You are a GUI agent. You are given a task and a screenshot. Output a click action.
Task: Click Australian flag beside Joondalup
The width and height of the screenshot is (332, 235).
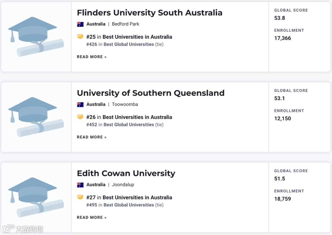(80, 185)
